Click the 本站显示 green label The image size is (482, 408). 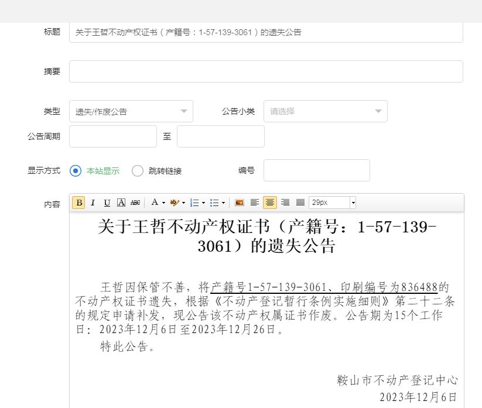click(103, 171)
